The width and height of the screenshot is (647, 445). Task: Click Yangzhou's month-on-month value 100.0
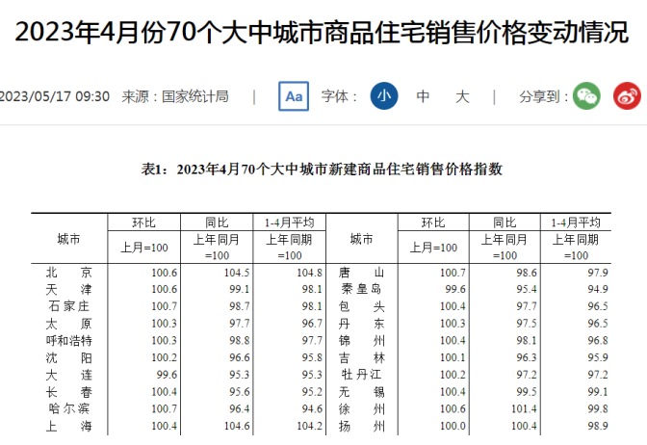(x=453, y=426)
